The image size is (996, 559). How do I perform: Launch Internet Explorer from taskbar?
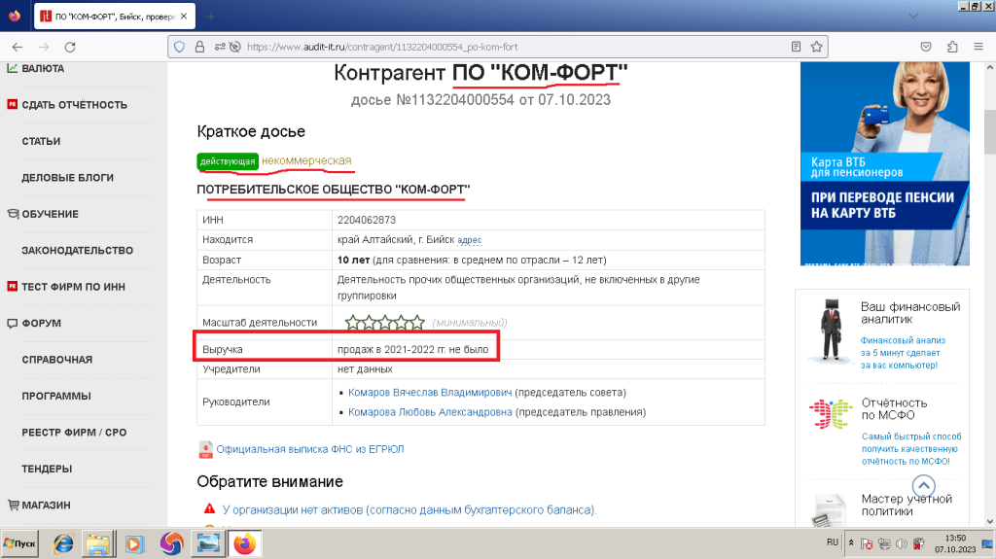click(x=63, y=543)
